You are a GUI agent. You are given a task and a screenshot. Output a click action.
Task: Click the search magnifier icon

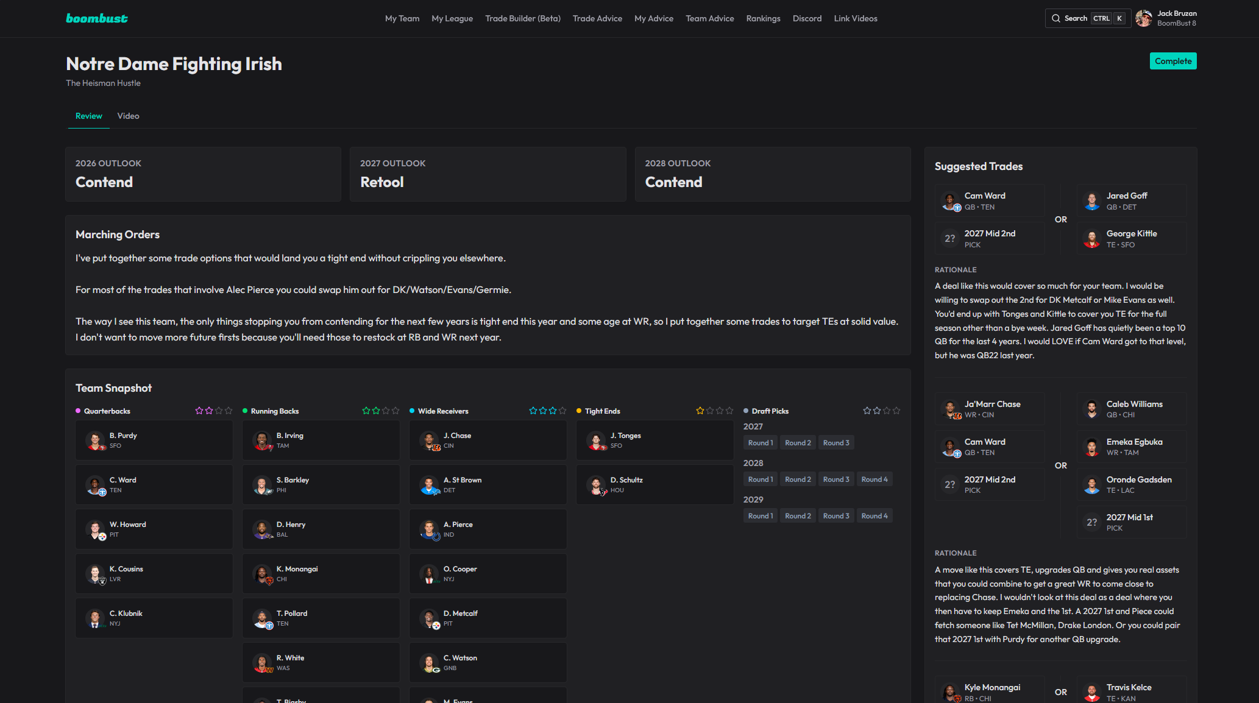click(1056, 18)
